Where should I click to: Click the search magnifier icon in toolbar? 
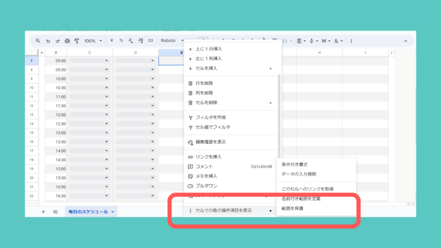point(38,41)
